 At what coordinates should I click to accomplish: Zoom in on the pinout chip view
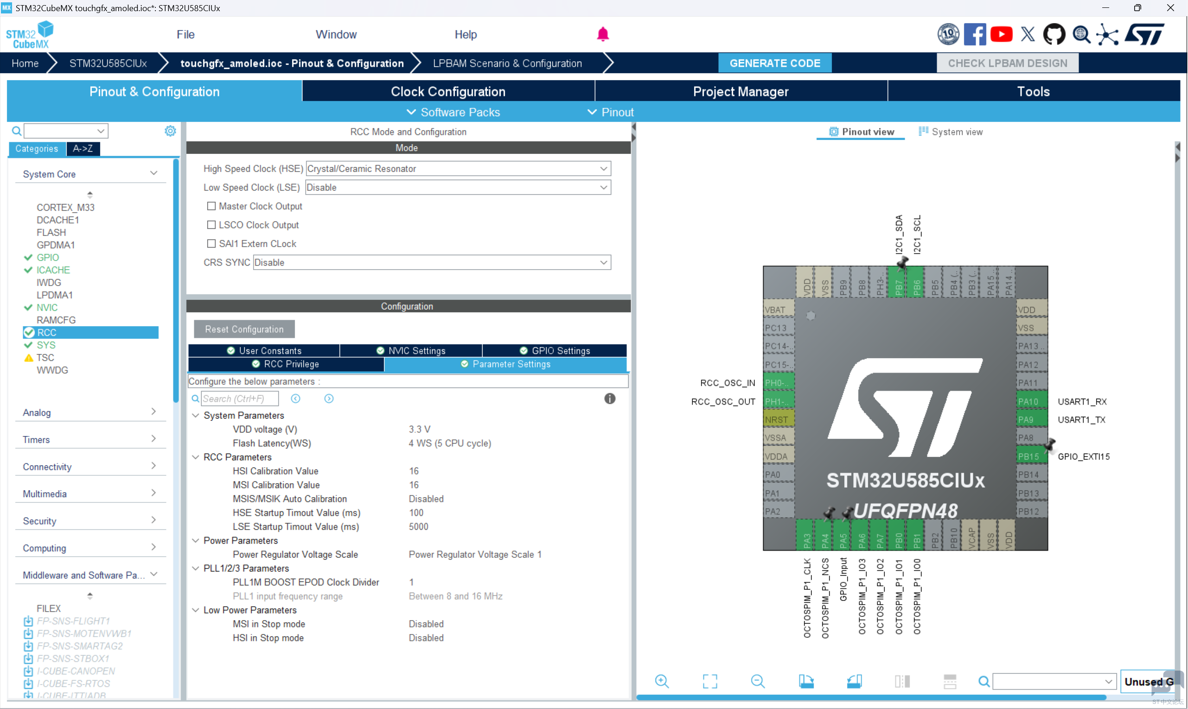[x=662, y=681]
